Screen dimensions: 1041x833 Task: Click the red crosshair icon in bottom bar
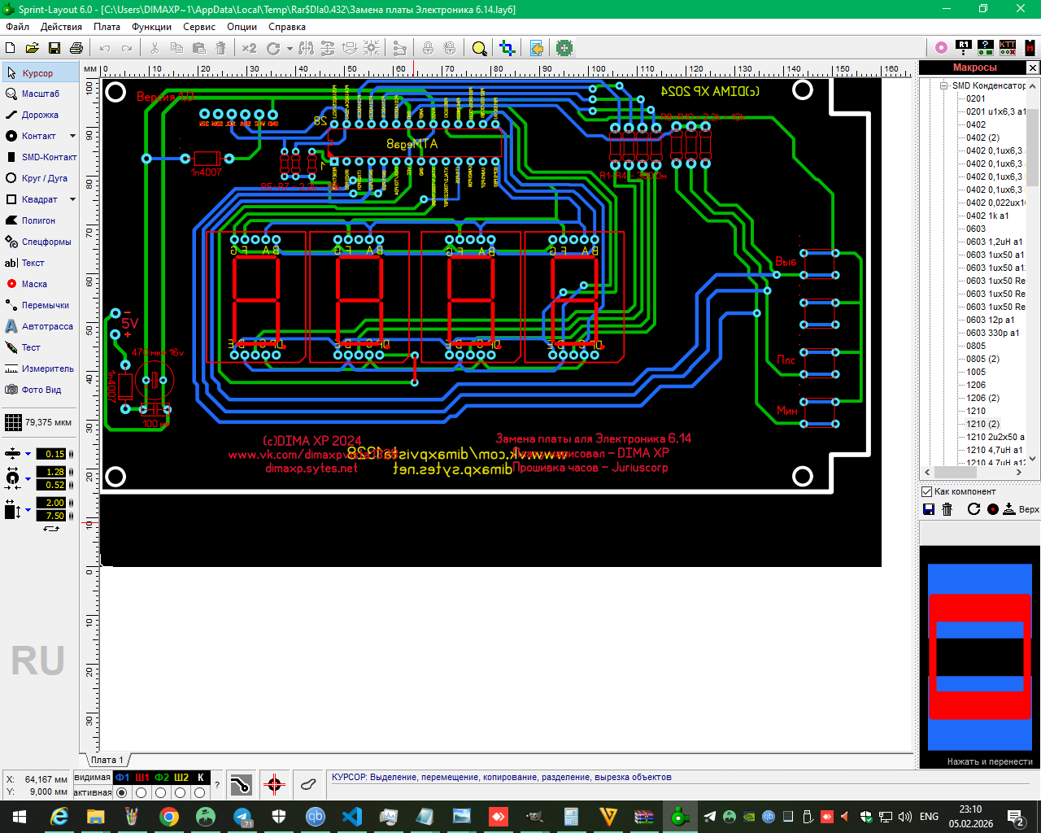(274, 785)
